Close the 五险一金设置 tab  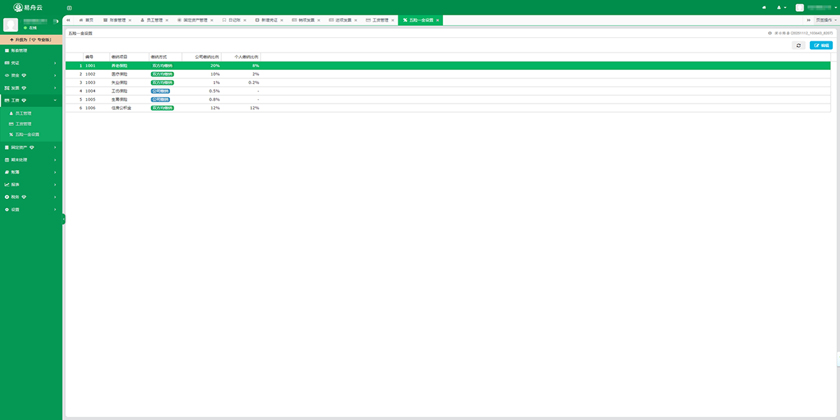pyautogui.click(x=438, y=20)
